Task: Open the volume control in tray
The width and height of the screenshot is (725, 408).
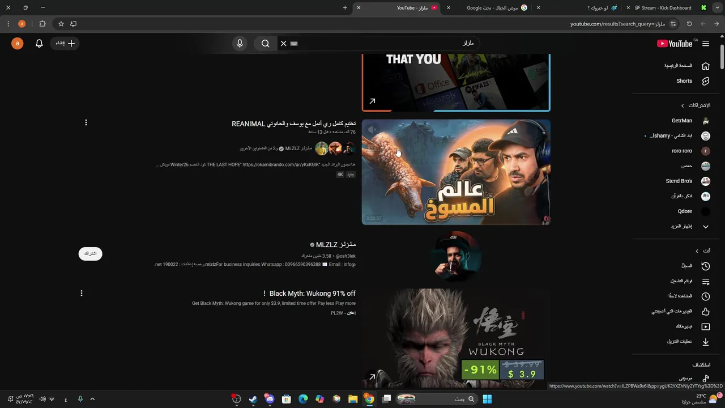Action: pyautogui.click(x=42, y=399)
